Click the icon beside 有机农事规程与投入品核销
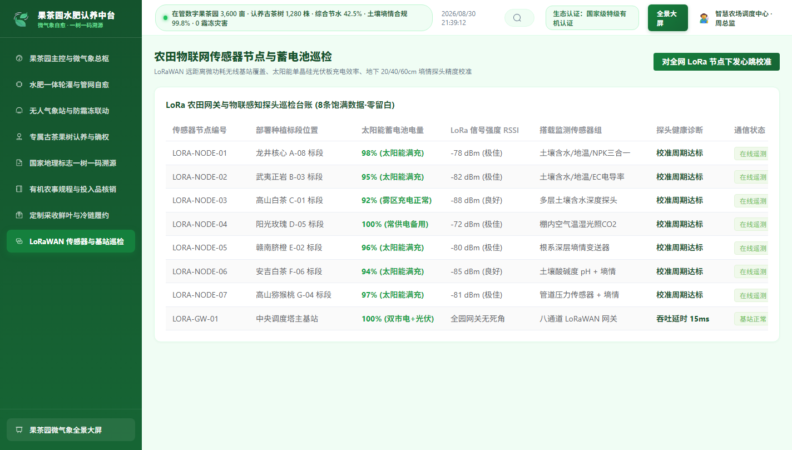The width and height of the screenshot is (792, 450). (19, 189)
